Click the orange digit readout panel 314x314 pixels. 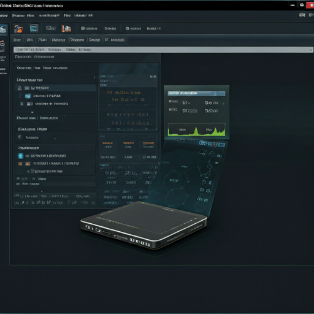click(x=128, y=109)
